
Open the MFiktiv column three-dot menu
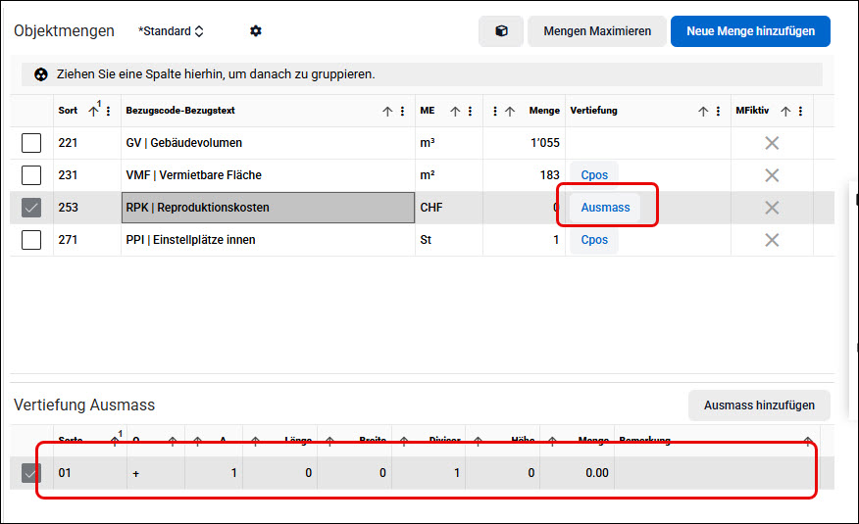[x=800, y=111]
